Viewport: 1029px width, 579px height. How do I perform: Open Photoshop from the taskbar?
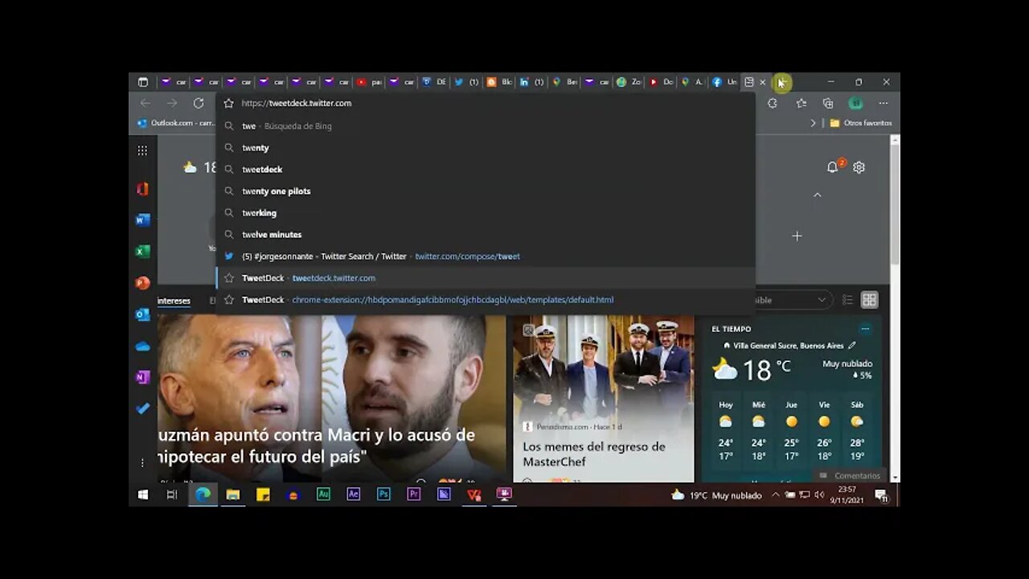coord(383,495)
